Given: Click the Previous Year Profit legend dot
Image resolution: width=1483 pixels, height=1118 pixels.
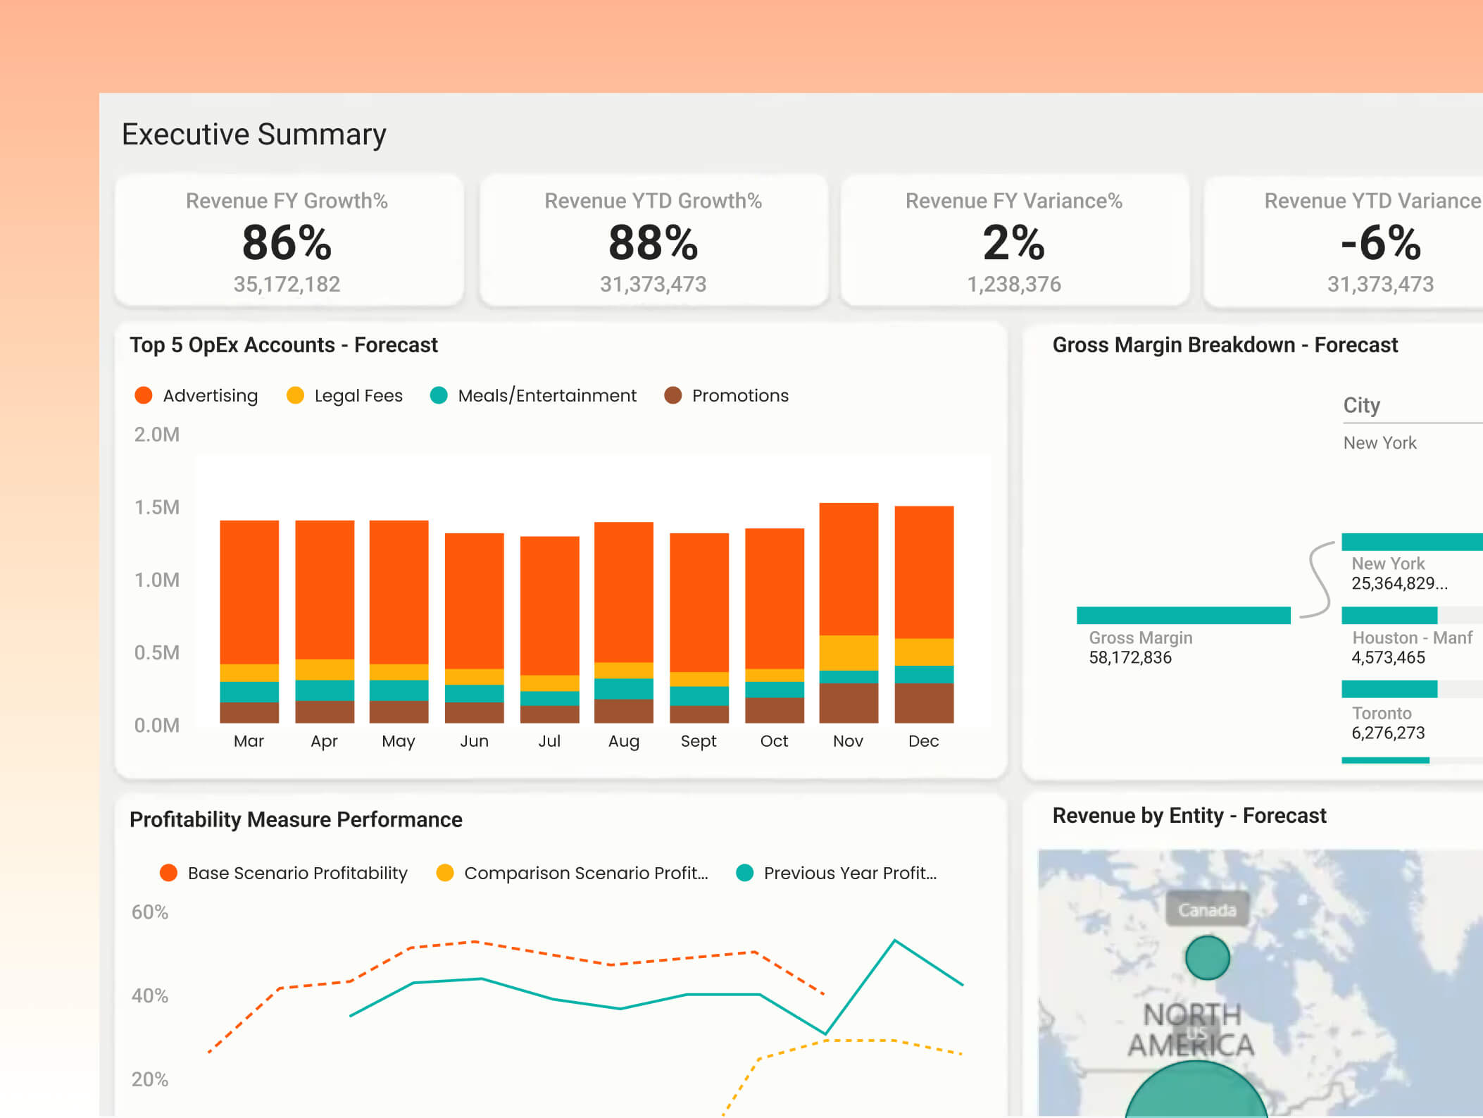Looking at the screenshot, I should pyautogui.click(x=745, y=873).
